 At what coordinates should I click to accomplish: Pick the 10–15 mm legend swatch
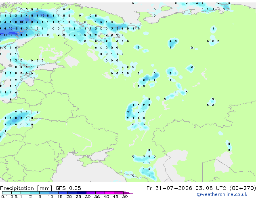[x=54, y=193]
